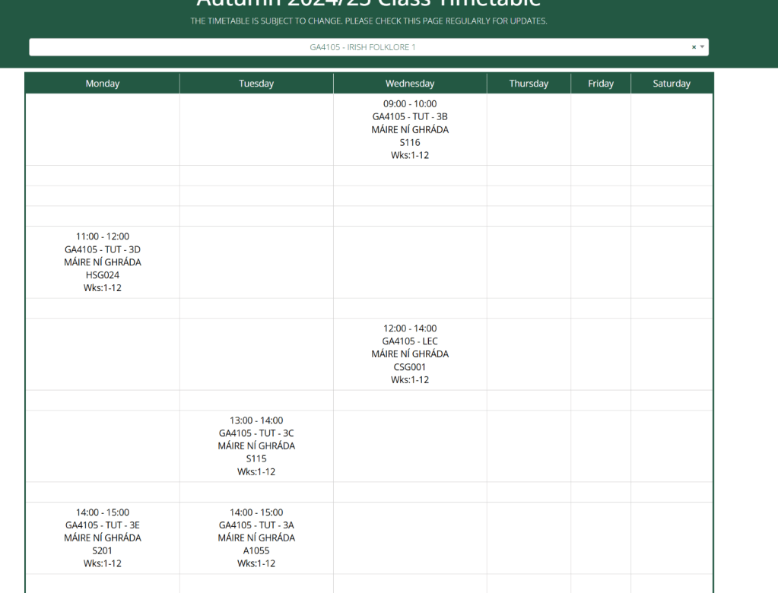Viewport: 778px width, 593px height.
Task: Select the TUT - 3E tutorial in S201
Action: coord(102,538)
